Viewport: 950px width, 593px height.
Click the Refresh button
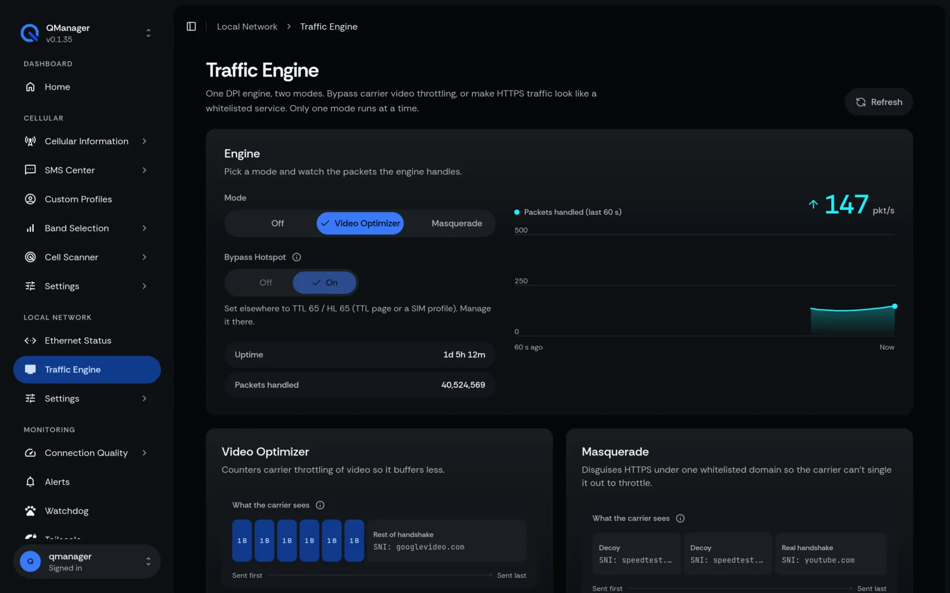point(879,102)
